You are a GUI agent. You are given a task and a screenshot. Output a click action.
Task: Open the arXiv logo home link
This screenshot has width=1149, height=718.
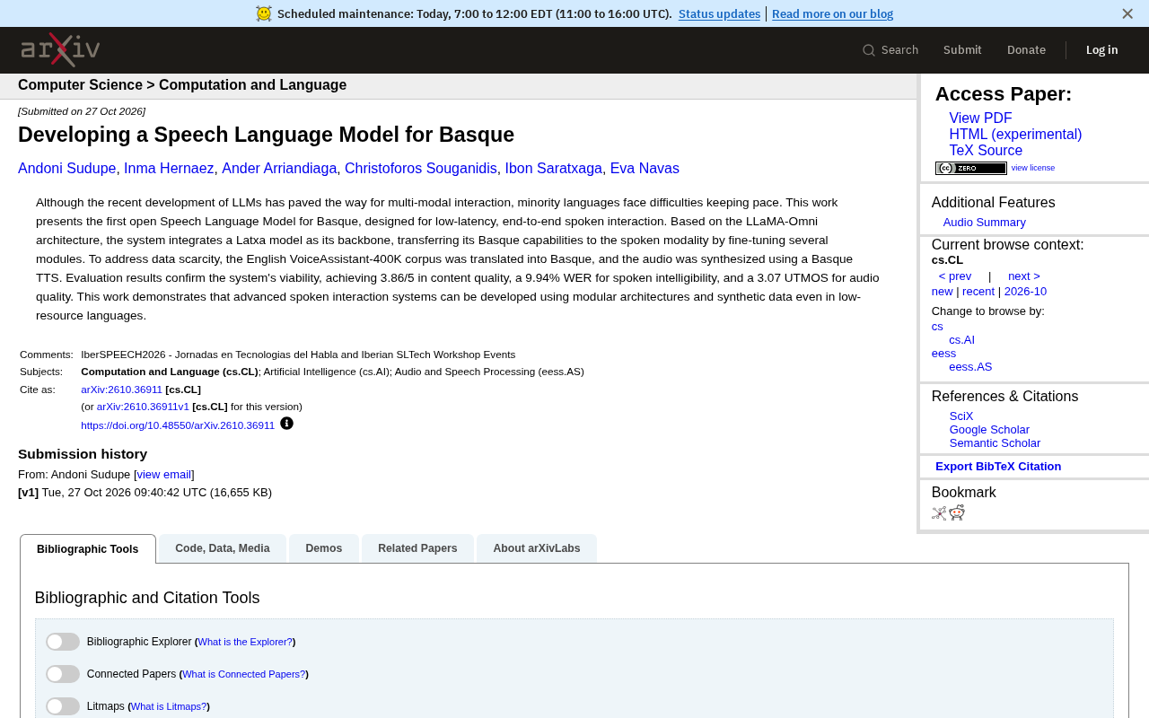click(x=60, y=50)
